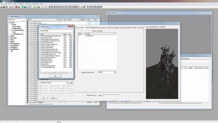Open the View menu
Screen dimensions: 218x123
pos(10,4)
